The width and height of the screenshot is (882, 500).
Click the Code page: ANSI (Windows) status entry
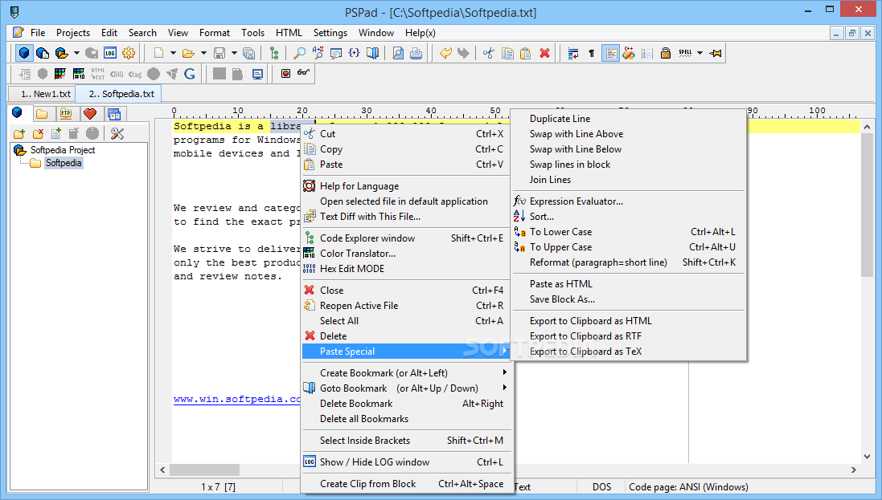coord(688,487)
